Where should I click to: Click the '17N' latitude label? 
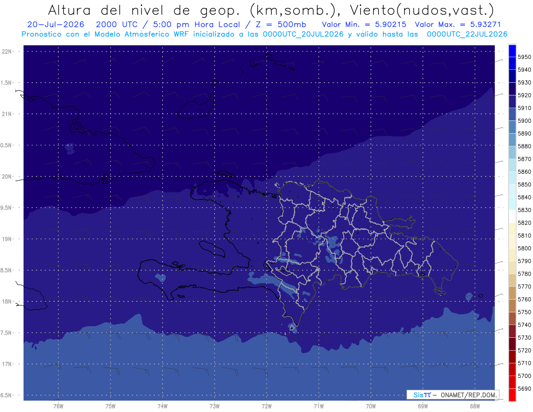pos(8,364)
